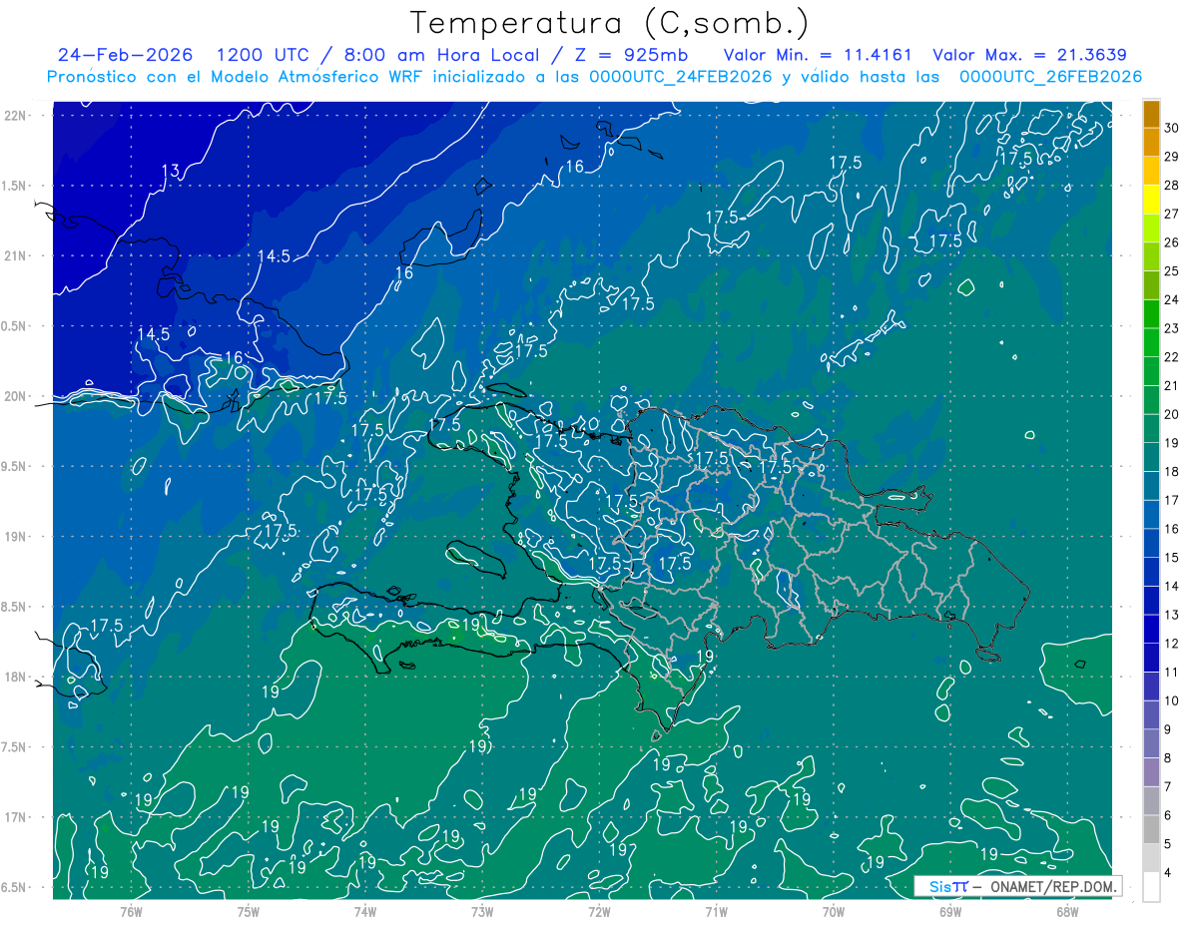Image resolution: width=1198 pixels, height=925 pixels.
Task: Click the '0000UTC_26FEB2026' valid-until time
Action: (x=1050, y=77)
